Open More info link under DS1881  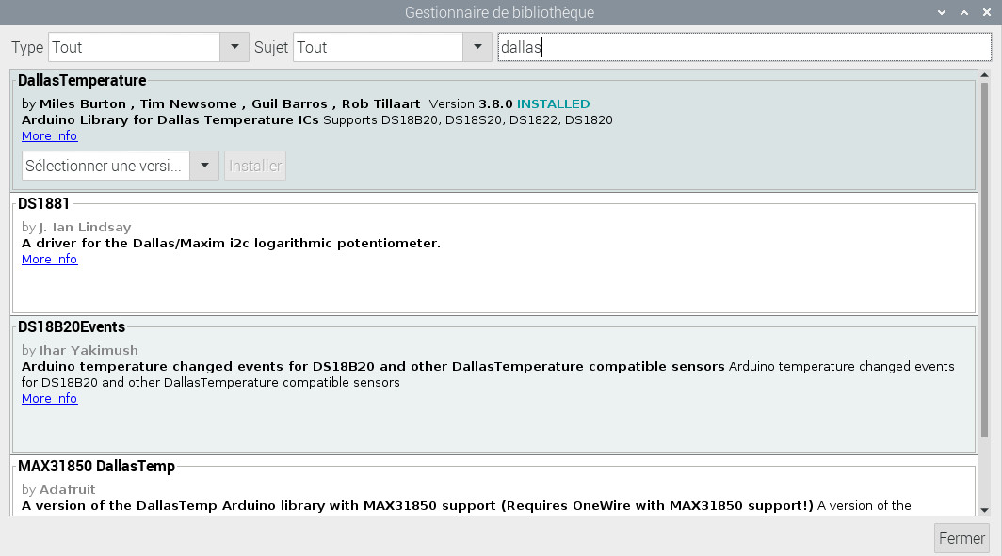point(49,260)
